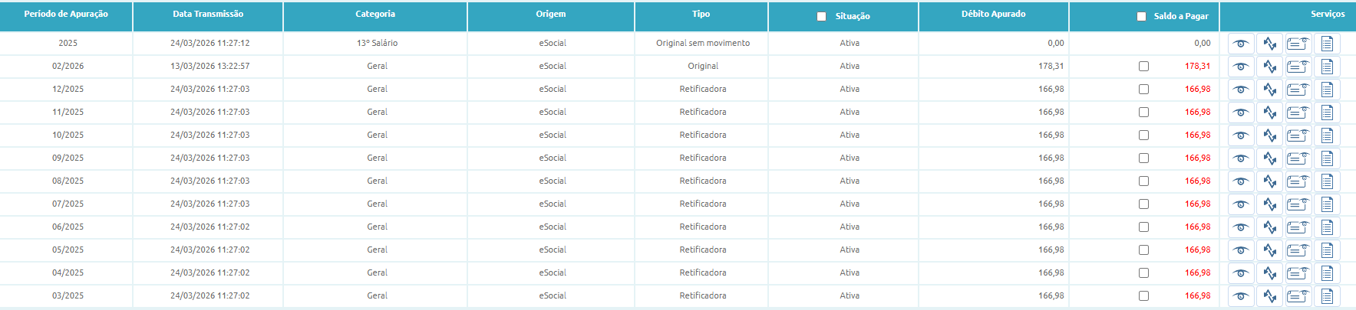The width and height of the screenshot is (1356, 310).
Task: Click the zigzag arrows icon for 12/2025
Action: click(x=1270, y=90)
